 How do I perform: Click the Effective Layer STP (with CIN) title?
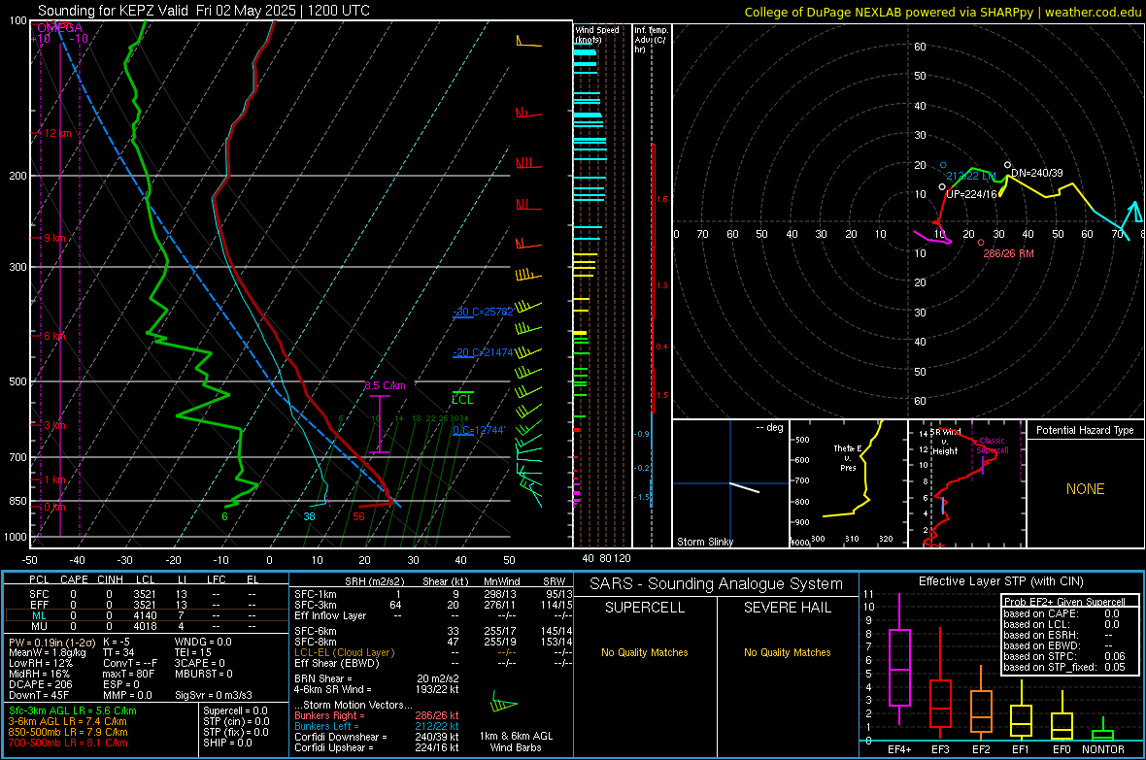tap(1000, 581)
